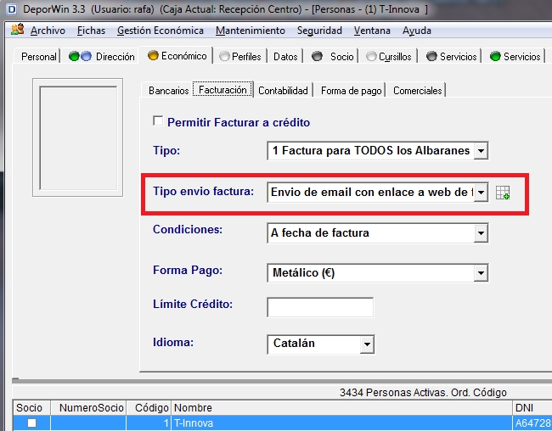Click the 'A fecha de factura' combo box
Image resolution: width=552 pixels, height=431 pixels.
[x=377, y=233]
